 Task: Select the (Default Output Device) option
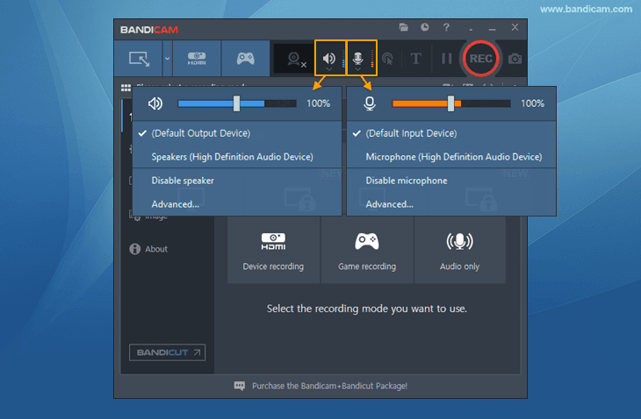click(x=200, y=133)
